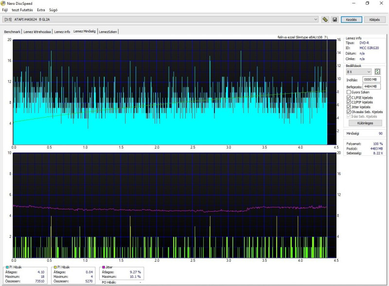Click the Minőségi score value 90
This screenshot has height=286, width=389.
coord(380,134)
